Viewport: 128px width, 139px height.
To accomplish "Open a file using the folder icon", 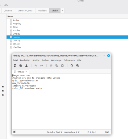I will point(21,65).
